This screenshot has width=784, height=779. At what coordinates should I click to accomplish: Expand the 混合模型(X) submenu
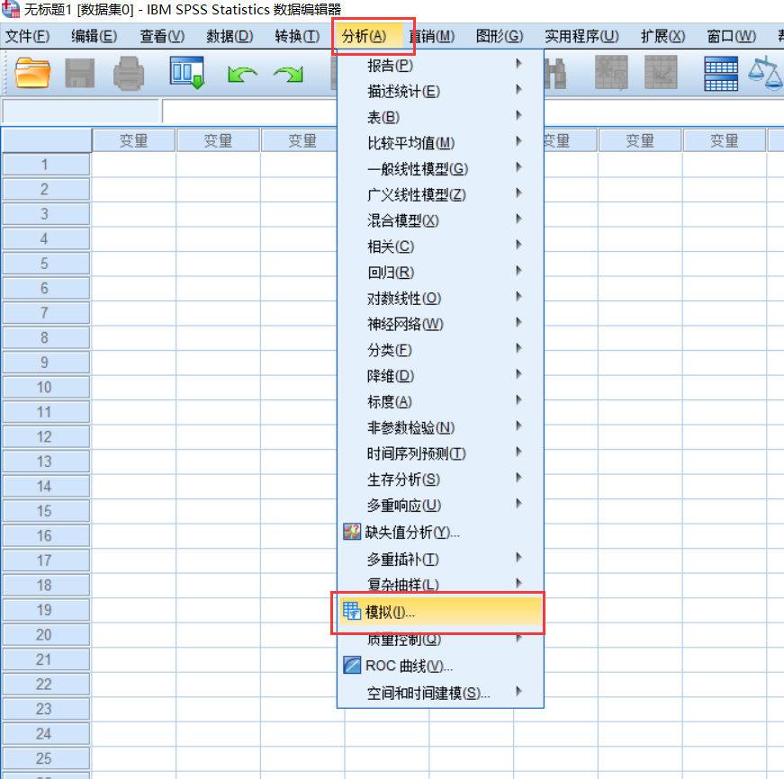440,221
